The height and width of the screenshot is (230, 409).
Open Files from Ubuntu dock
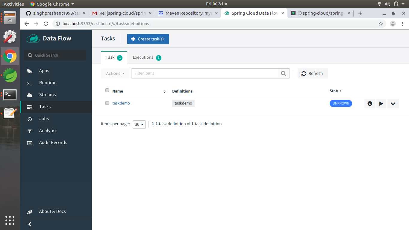click(x=10, y=18)
